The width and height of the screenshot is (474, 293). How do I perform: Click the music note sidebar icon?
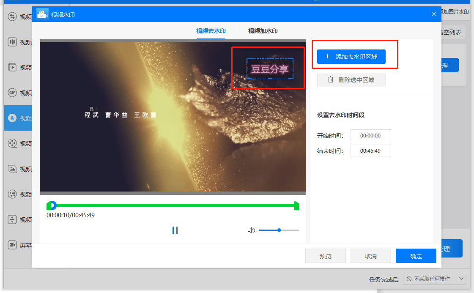pyautogui.click(x=12, y=194)
